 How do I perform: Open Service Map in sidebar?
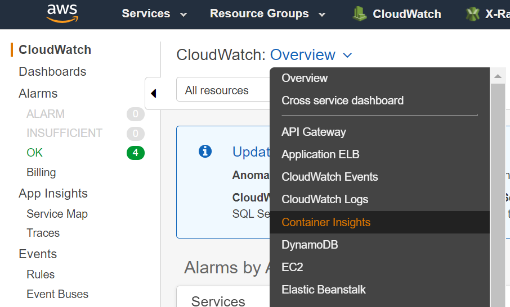tap(57, 214)
